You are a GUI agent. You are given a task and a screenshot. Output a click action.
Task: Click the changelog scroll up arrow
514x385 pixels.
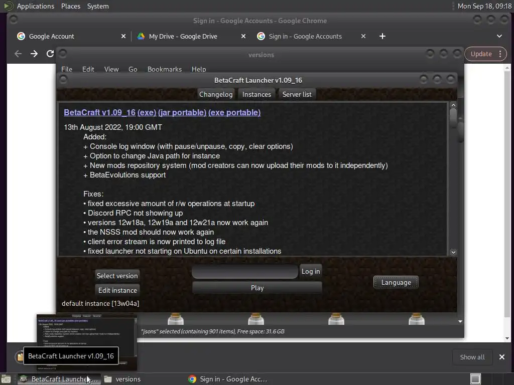click(453, 105)
